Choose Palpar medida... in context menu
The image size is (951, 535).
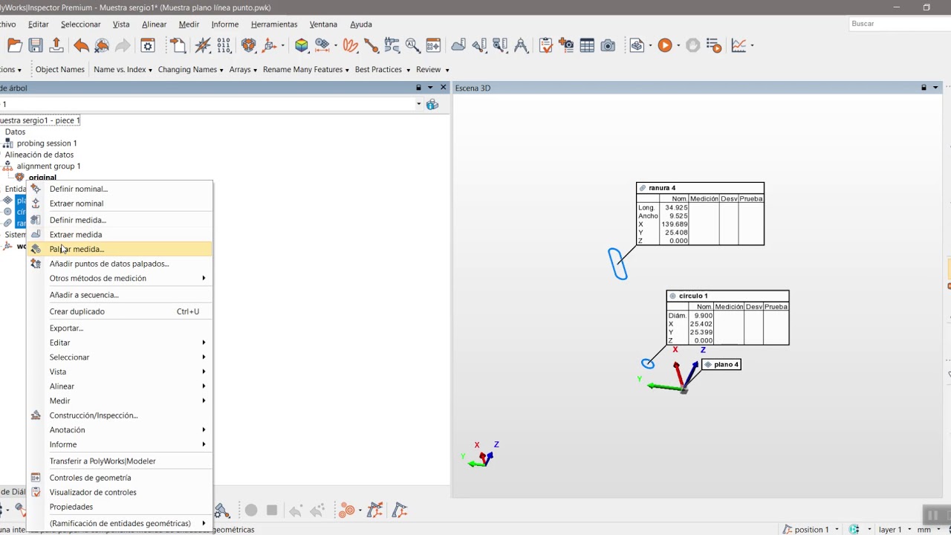pos(120,249)
